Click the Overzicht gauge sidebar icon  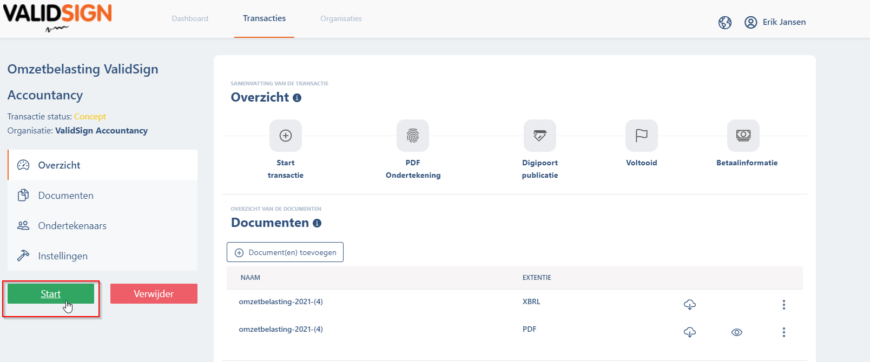click(23, 165)
